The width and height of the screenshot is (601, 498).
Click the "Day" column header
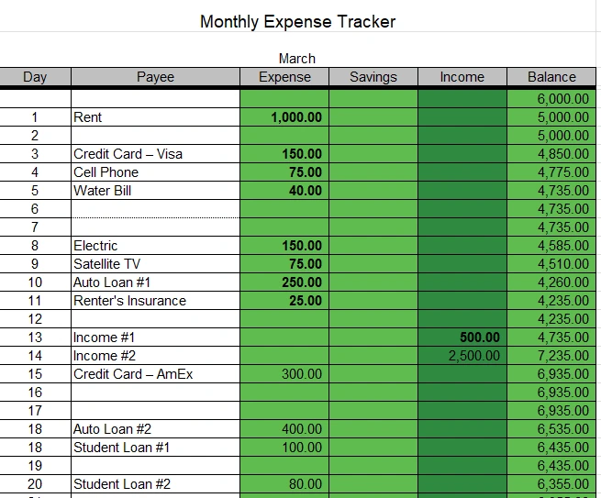pos(35,77)
